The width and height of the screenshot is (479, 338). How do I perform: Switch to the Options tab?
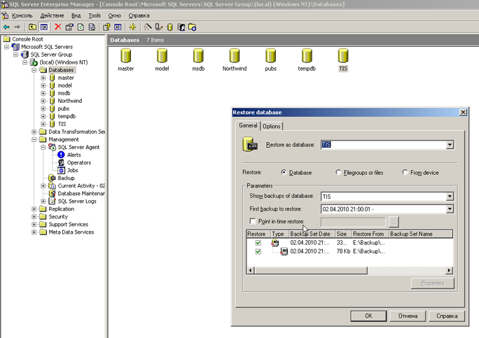[272, 126]
